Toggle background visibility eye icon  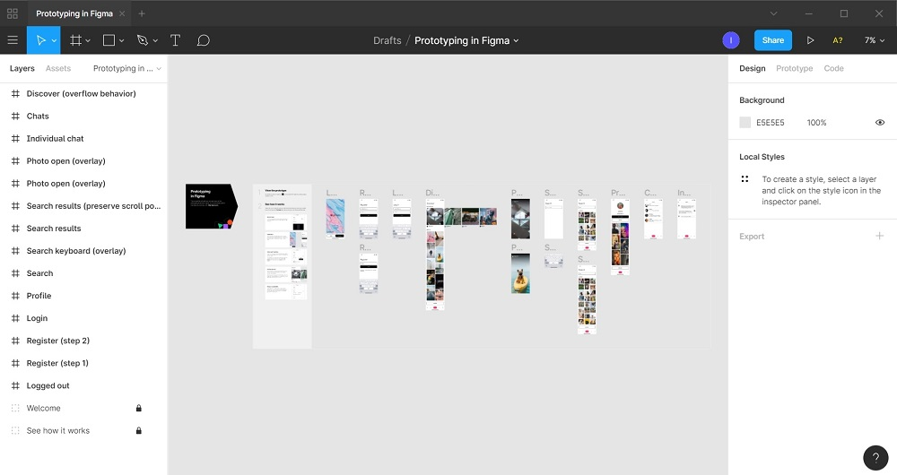point(880,122)
